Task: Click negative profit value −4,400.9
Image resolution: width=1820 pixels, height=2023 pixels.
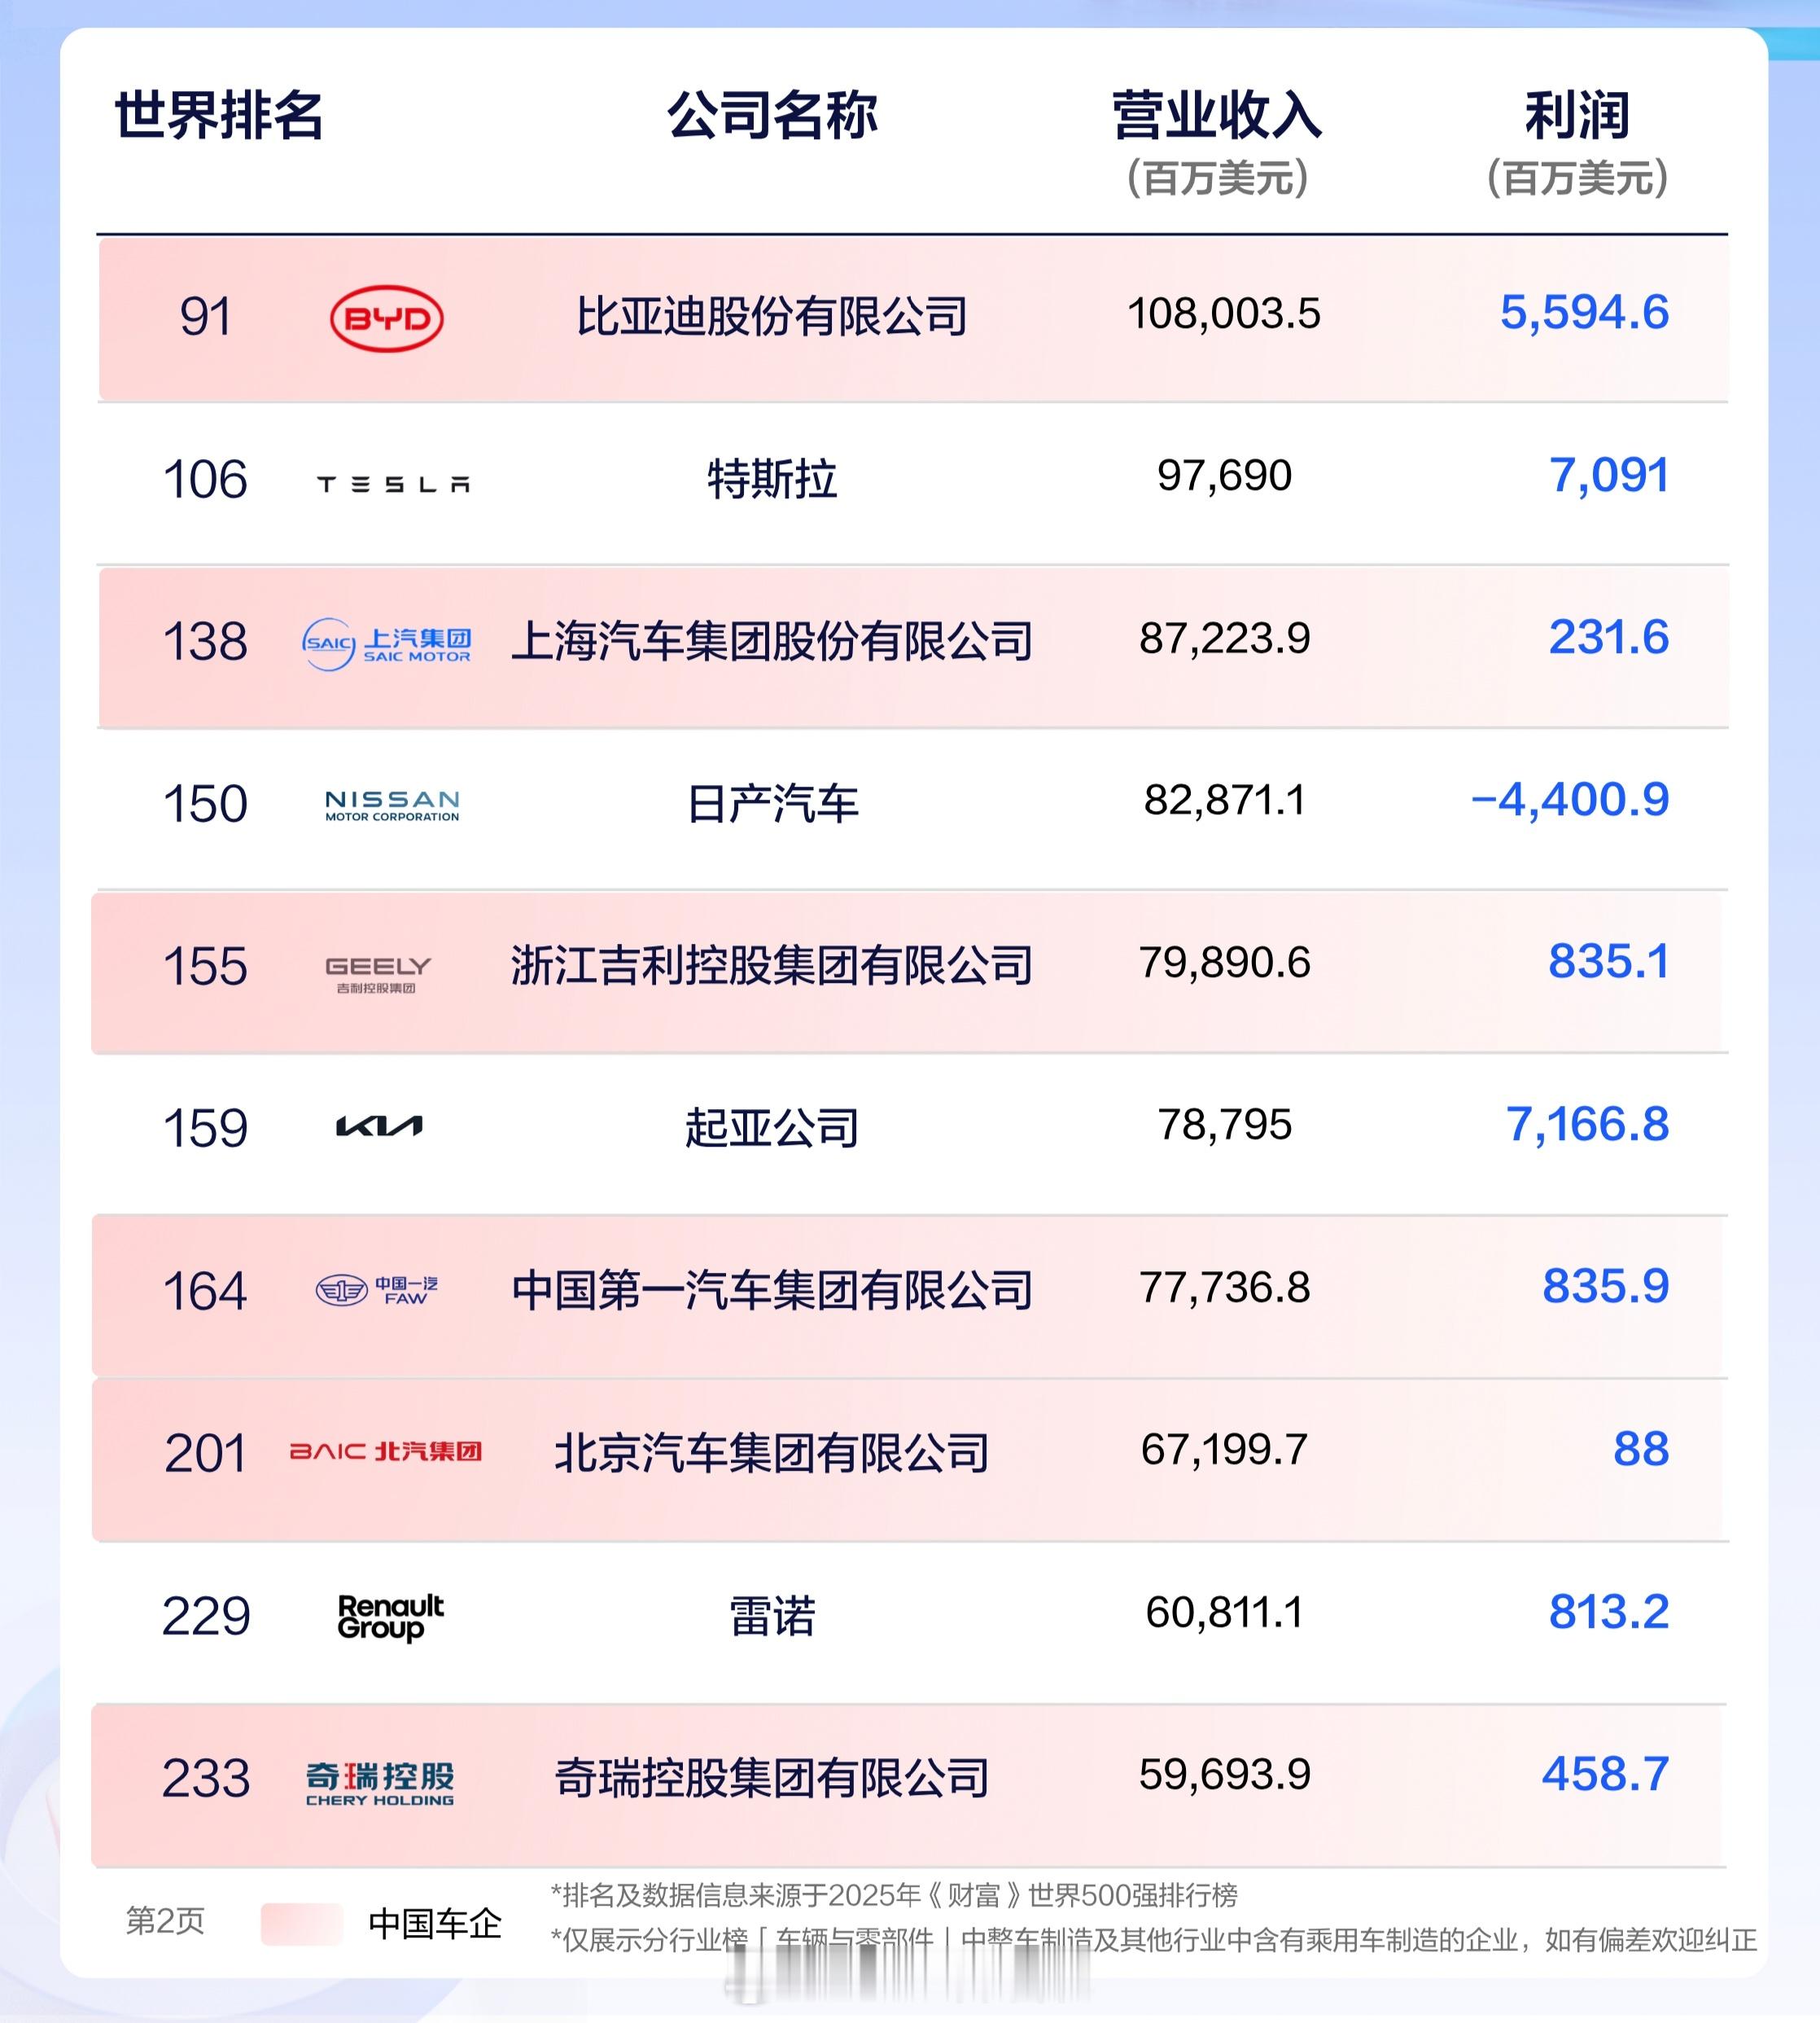Action: pyautogui.click(x=1570, y=800)
